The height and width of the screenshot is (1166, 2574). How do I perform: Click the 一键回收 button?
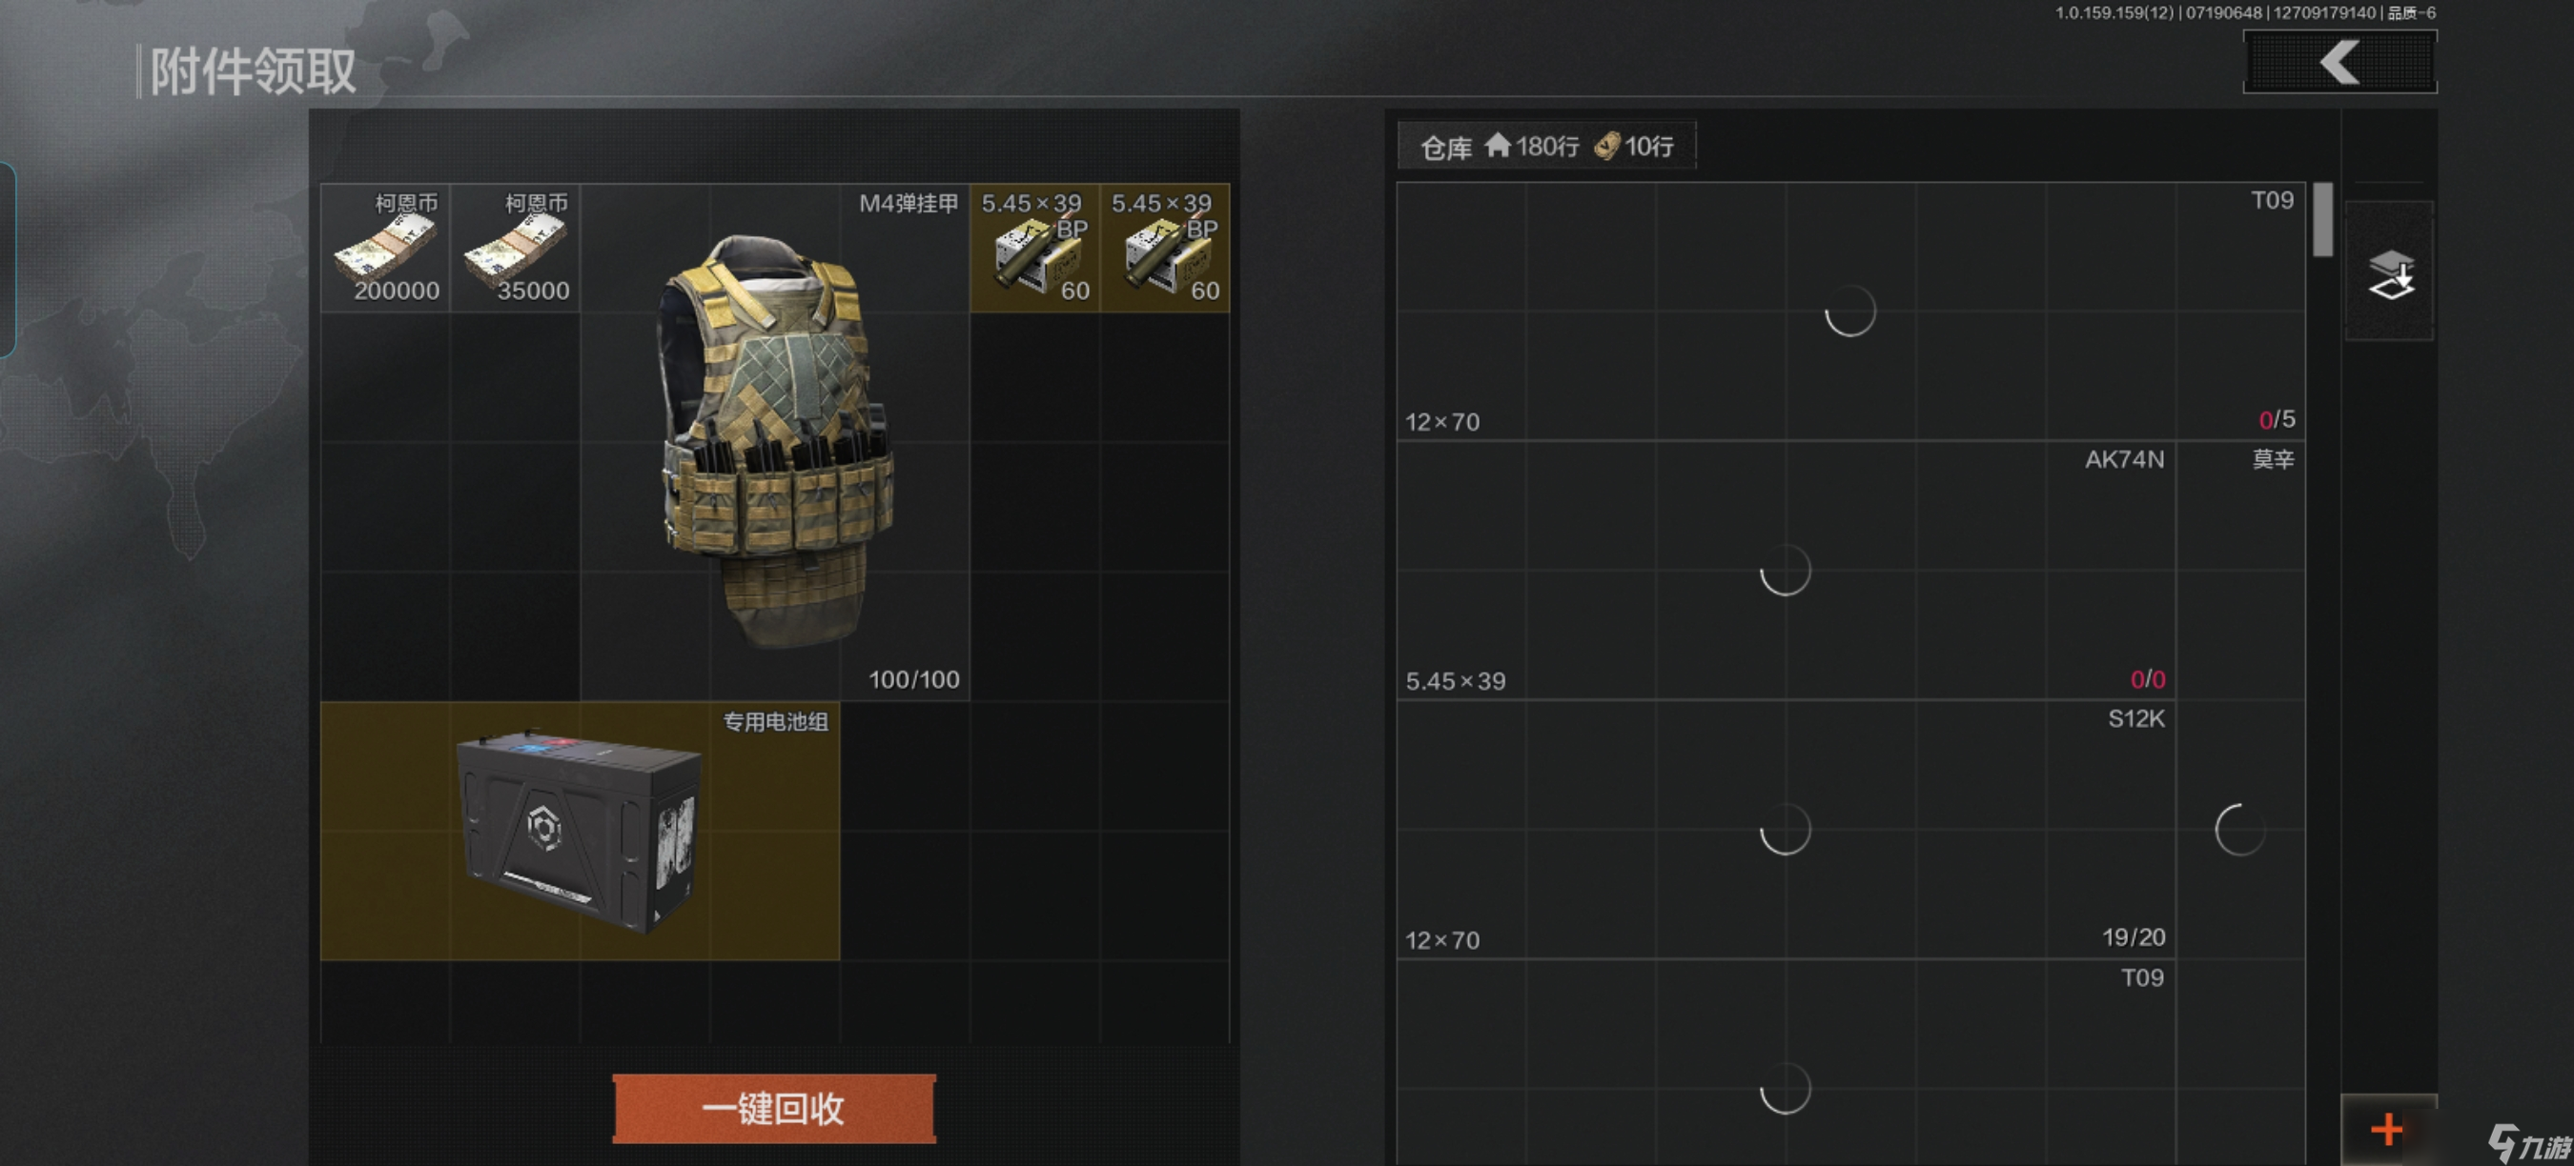(x=774, y=1108)
